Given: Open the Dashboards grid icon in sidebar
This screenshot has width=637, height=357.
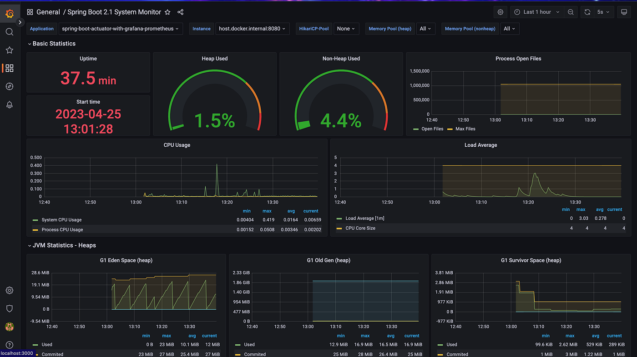Looking at the screenshot, I should tap(9, 68).
